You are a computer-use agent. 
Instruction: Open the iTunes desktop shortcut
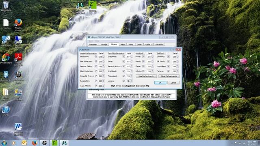point(6,111)
